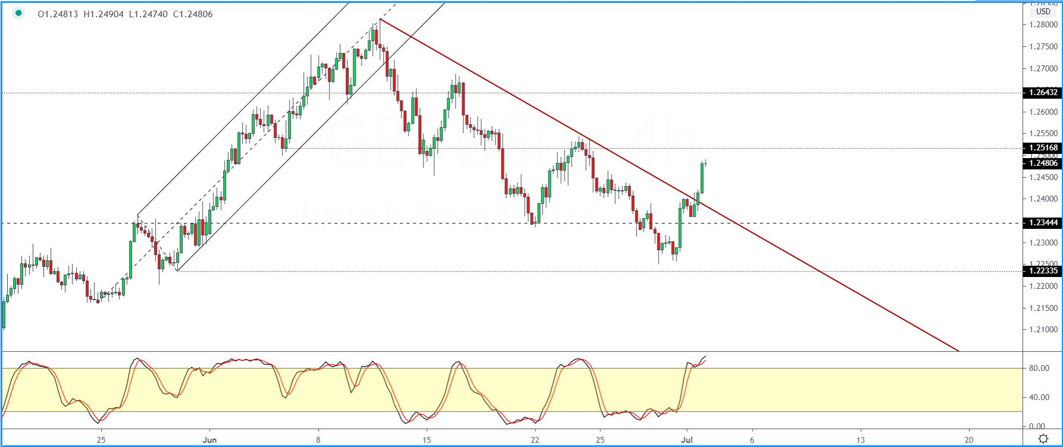Click the 1.21000 price axis tick
Image resolution: width=1063 pixels, height=447 pixels.
pyautogui.click(x=1043, y=330)
